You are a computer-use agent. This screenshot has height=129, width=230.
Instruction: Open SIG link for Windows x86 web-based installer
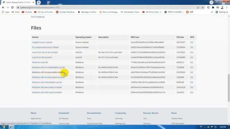point(192,92)
